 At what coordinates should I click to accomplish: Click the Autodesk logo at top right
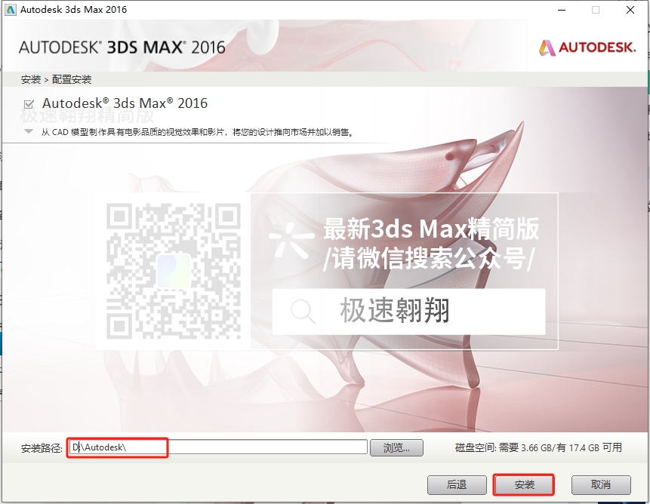click(x=587, y=48)
